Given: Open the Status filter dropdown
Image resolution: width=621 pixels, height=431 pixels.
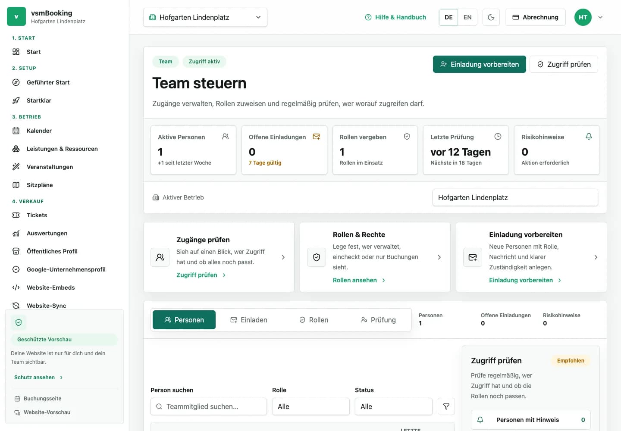Looking at the screenshot, I should (x=393, y=406).
